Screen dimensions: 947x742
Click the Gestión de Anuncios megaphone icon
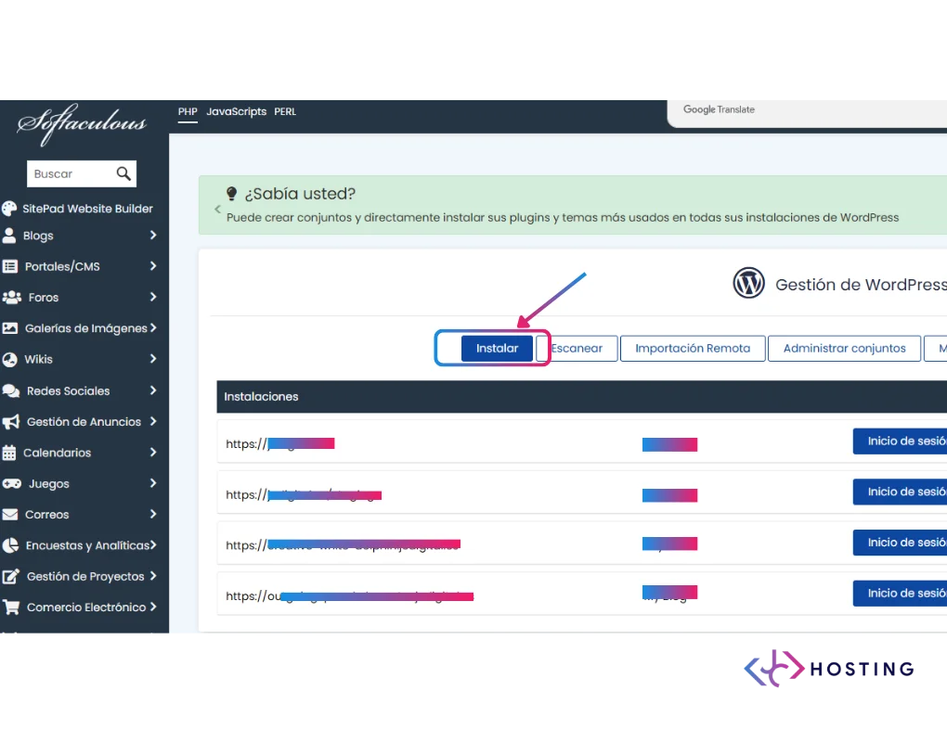click(11, 422)
